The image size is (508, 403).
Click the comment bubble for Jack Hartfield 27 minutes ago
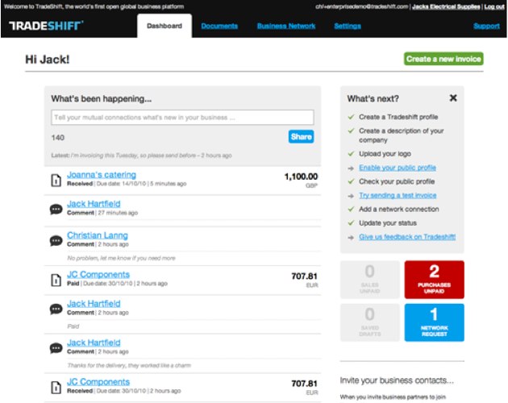56,210
